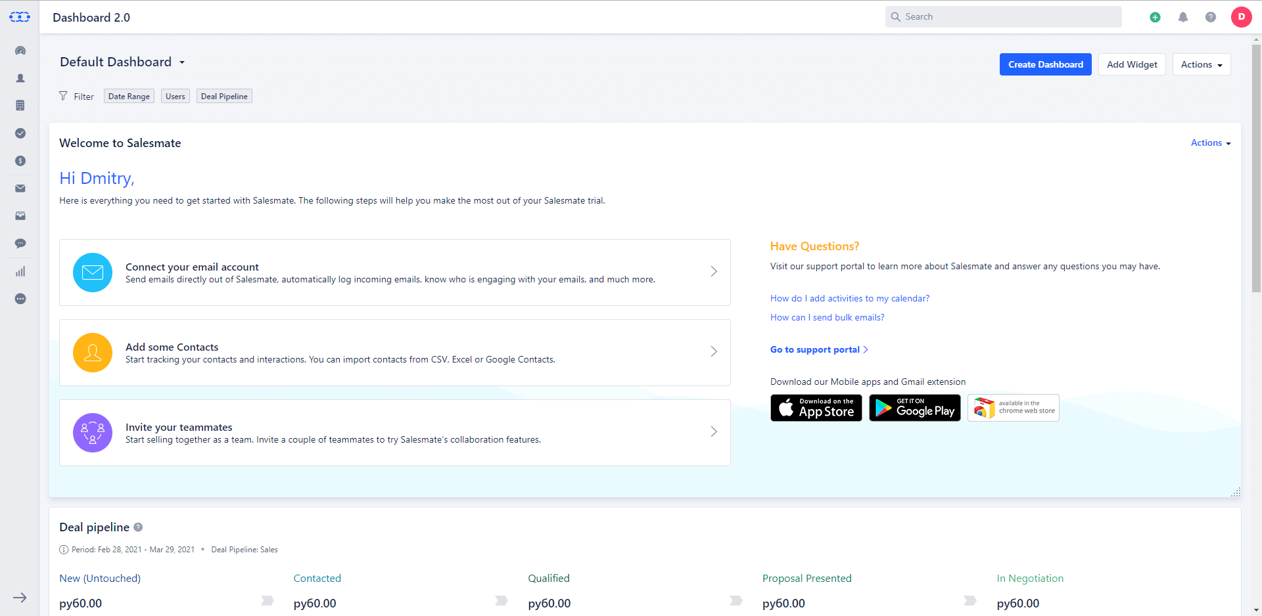Open the Emails envelope icon in the sidebar
This screenshot has height=616, width=1262.
tap(20, 188)
